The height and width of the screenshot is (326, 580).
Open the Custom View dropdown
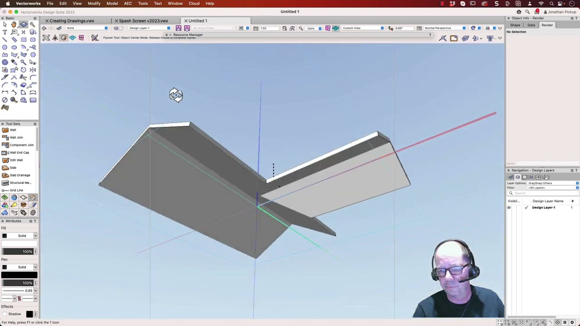tap(362, 28)
